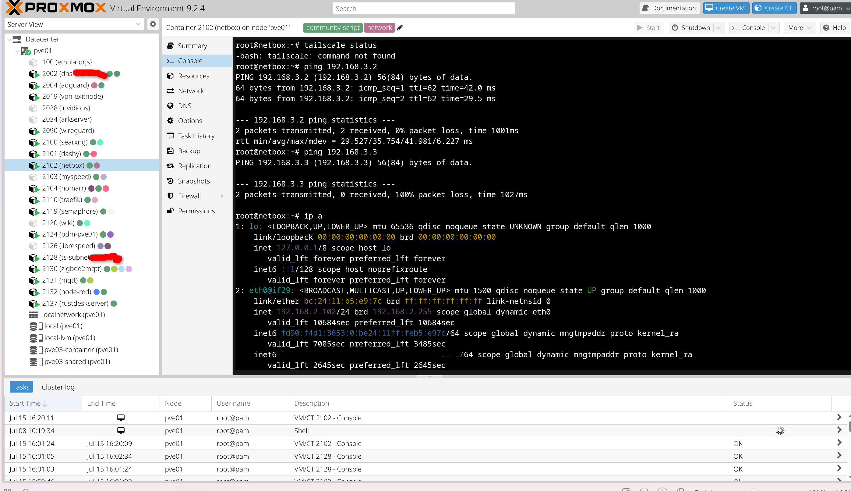The height and width of the screenshot is (491, 851).
Task: Click the Datacenter server icon
Action: (x=17, y=39)
